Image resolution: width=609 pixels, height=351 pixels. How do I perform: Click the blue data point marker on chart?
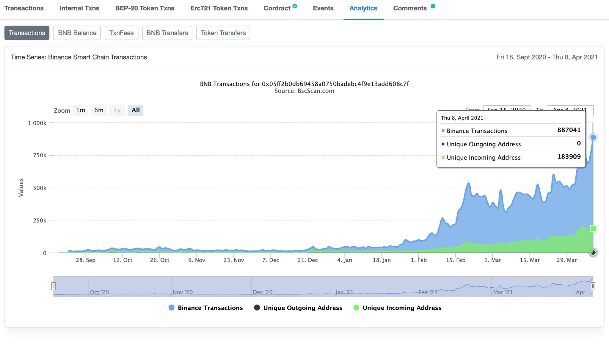point(593,137)
